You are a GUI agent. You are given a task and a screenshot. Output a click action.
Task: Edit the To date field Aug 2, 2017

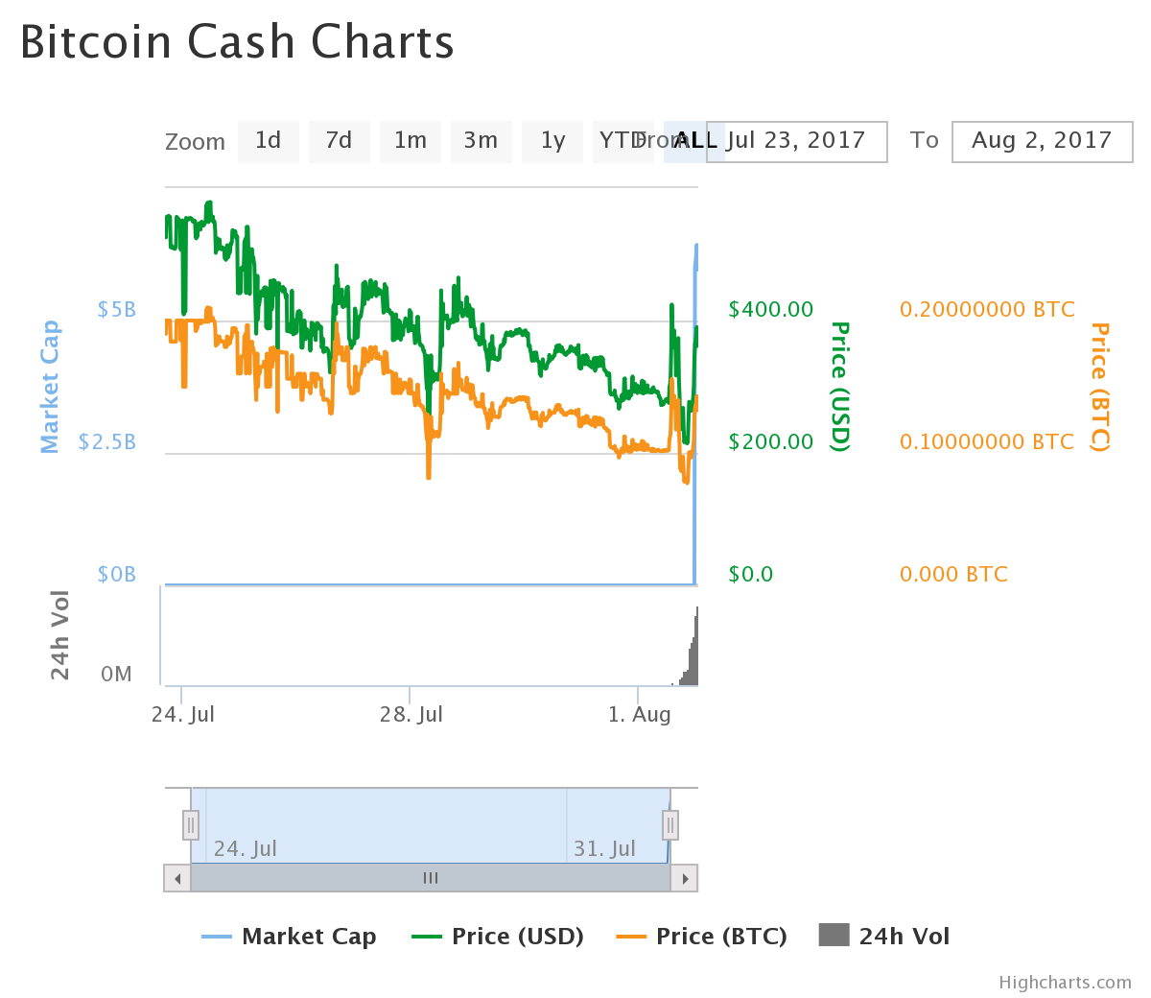[x=1042, y=141]
